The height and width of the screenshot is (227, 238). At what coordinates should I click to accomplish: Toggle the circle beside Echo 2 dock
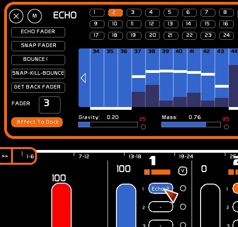[x=183, y=188]
